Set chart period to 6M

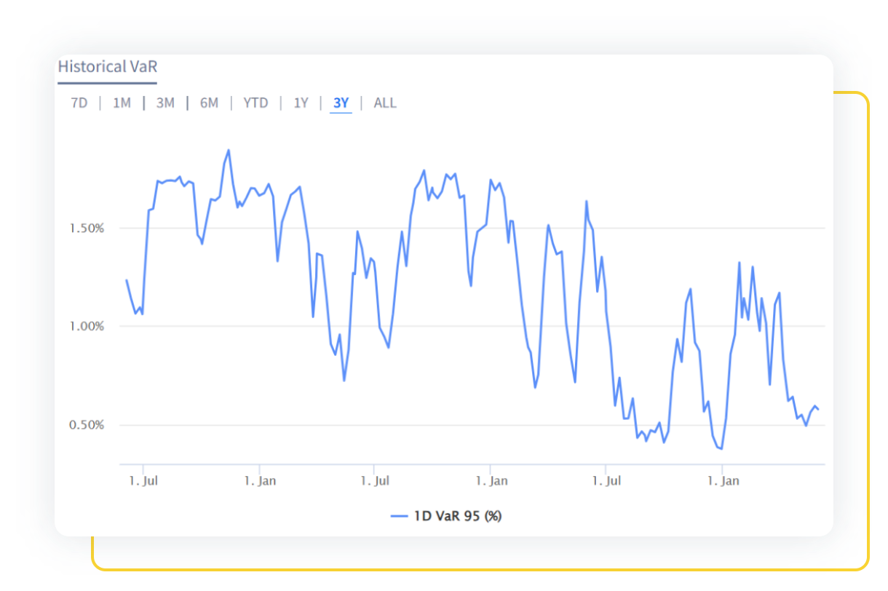(x=209, y=103)
